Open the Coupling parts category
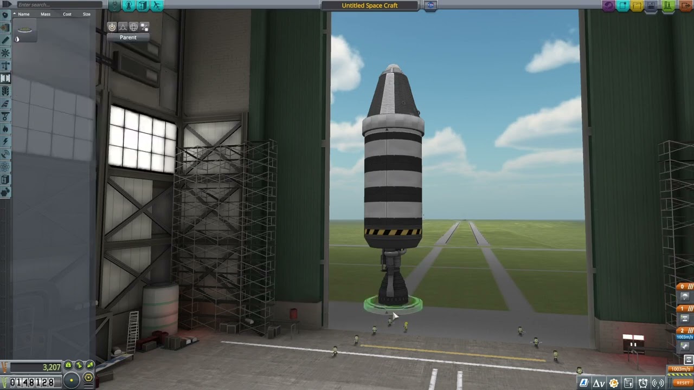Viewport: 694px width, 390px height. click(x=5, y=79)
